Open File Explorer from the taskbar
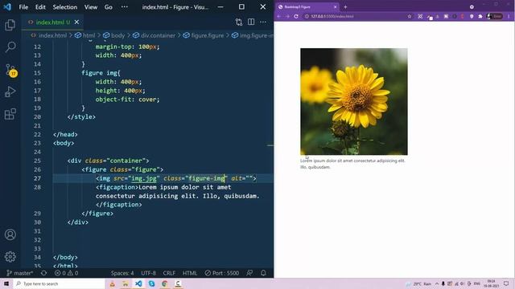Image resolution: width=515 pixels, height=289 pixels. 126,283
